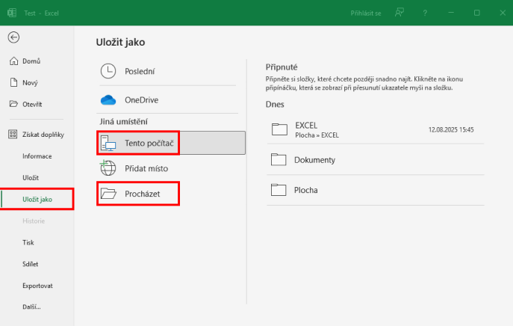Click the computer icon for Tento počítač
This screenshot has height=326, width=513.
point(108,143)
